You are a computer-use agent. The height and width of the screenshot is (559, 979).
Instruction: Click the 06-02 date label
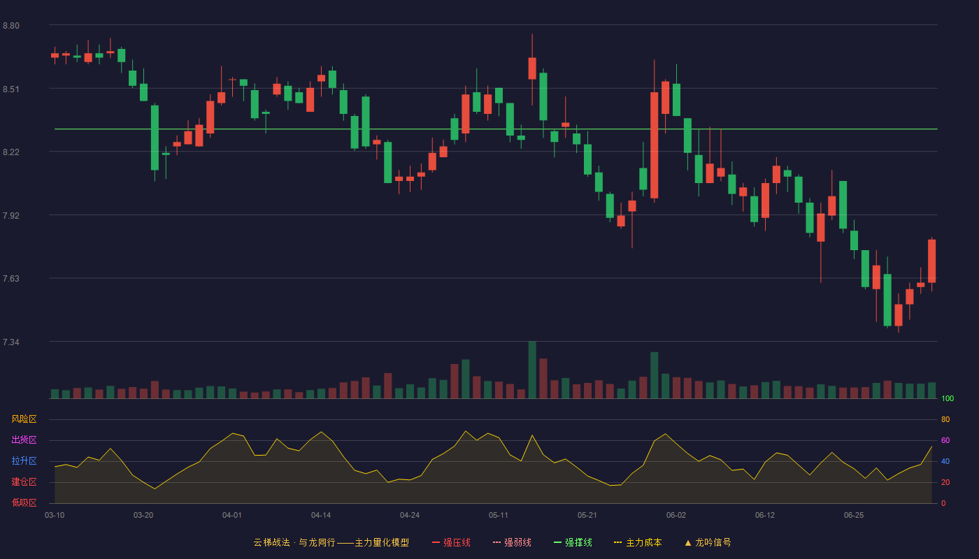676,515
